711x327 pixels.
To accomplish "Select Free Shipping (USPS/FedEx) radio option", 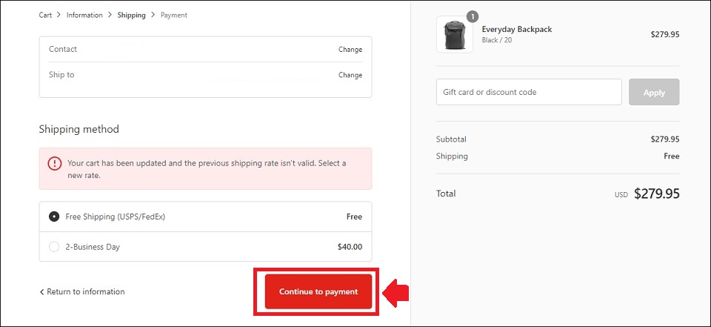I will [x=54, y=217].
